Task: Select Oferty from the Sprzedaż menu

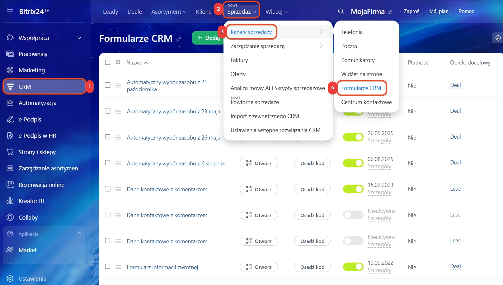Action: tap(238, 74)
